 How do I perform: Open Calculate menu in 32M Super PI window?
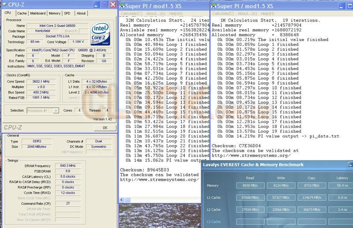click(131, 14)
